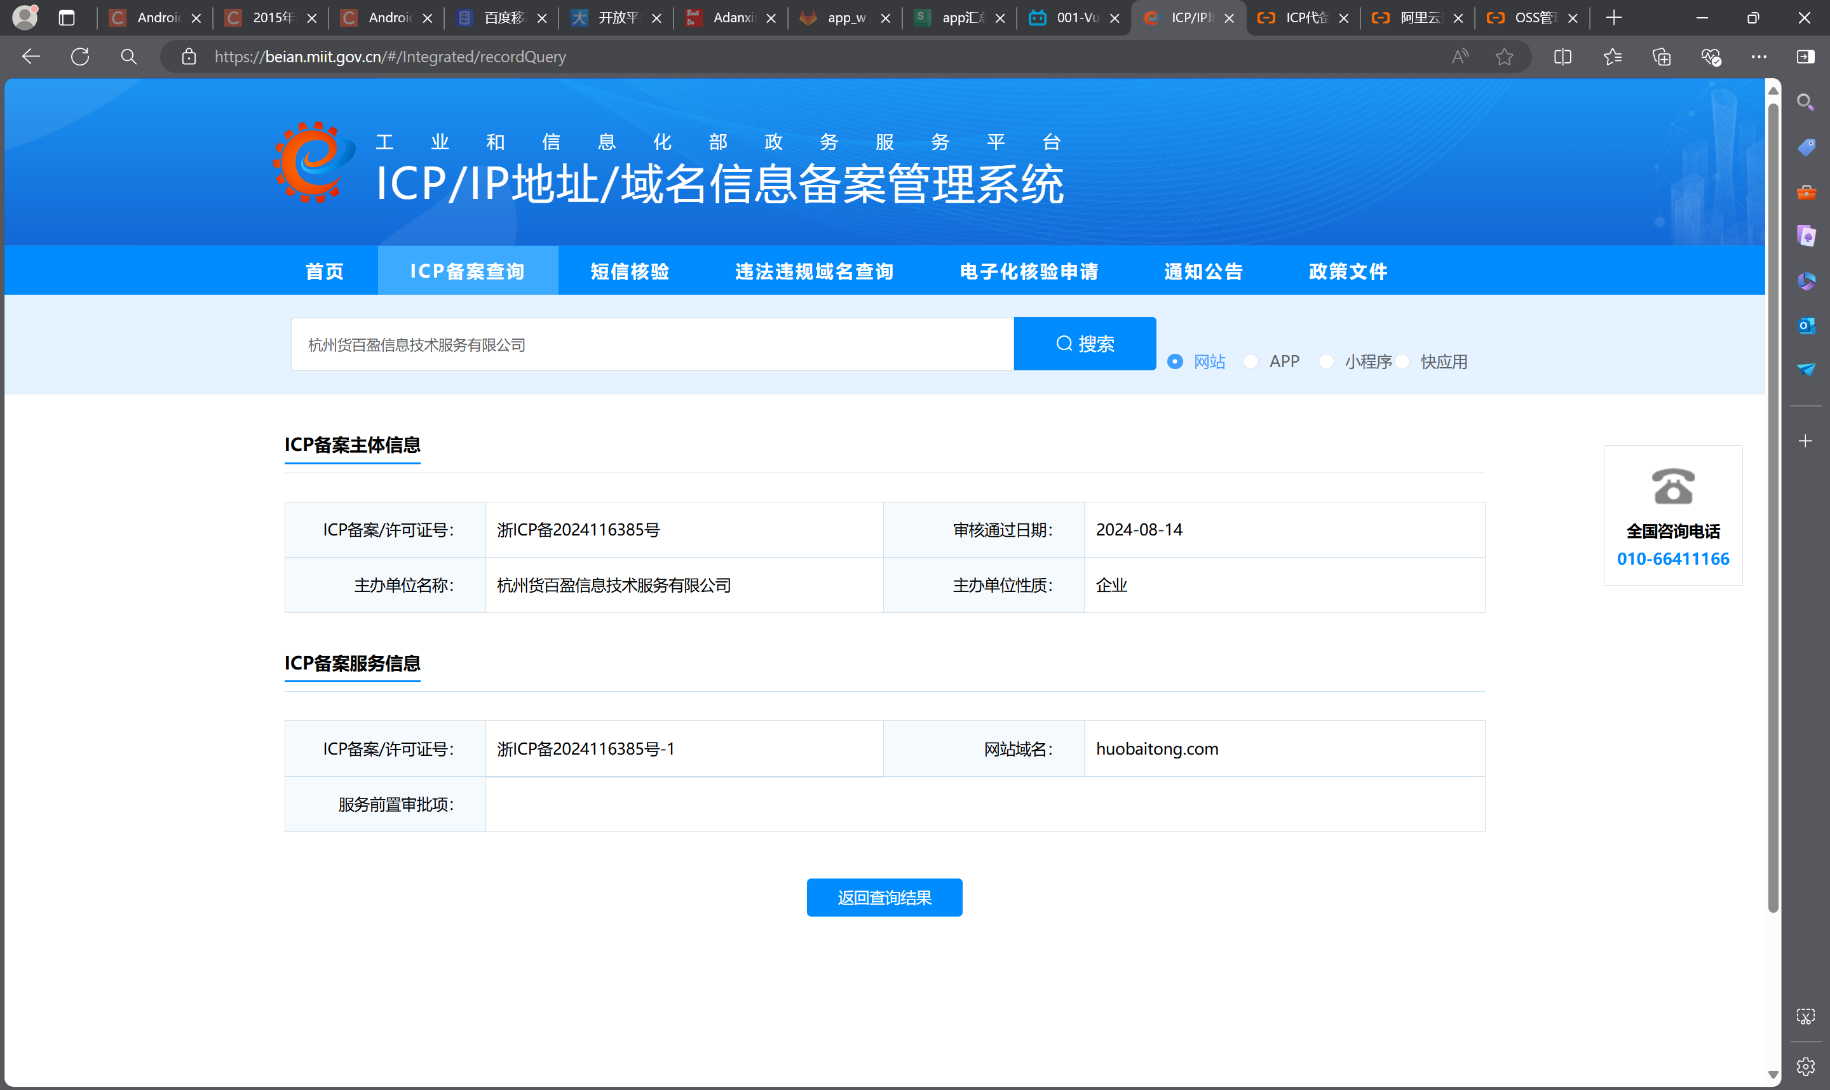
Task: Add sidebar app with plus icon
Action: click(x=1805, y=441)
